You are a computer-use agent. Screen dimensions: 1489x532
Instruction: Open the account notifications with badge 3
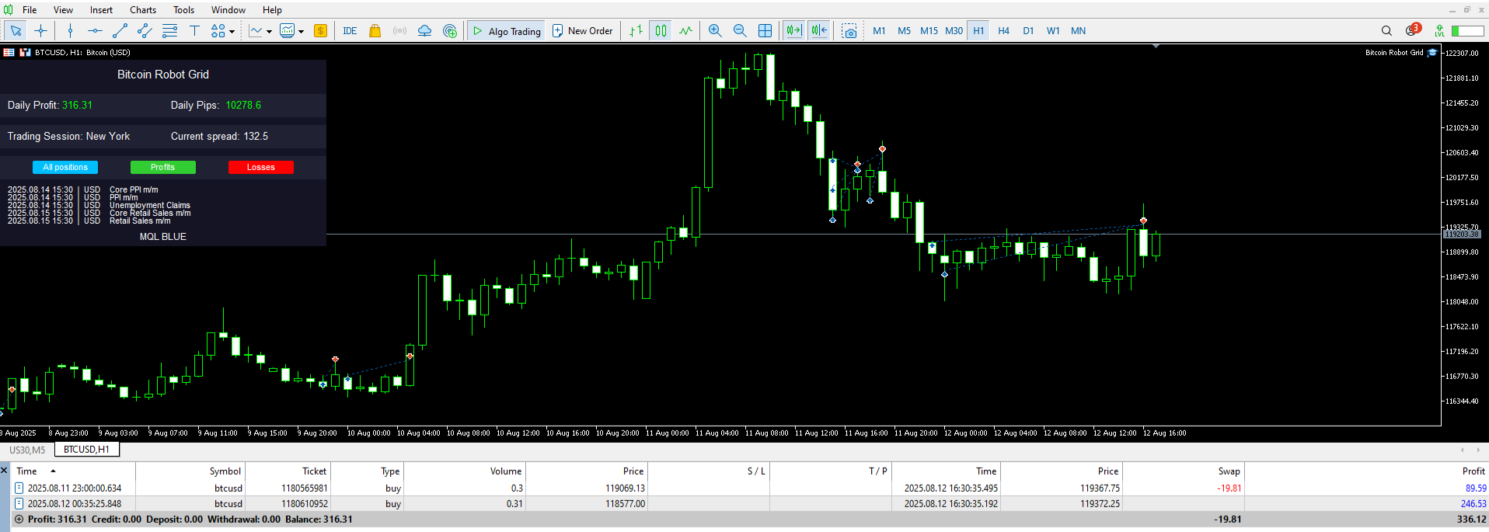pos(1412,30)
